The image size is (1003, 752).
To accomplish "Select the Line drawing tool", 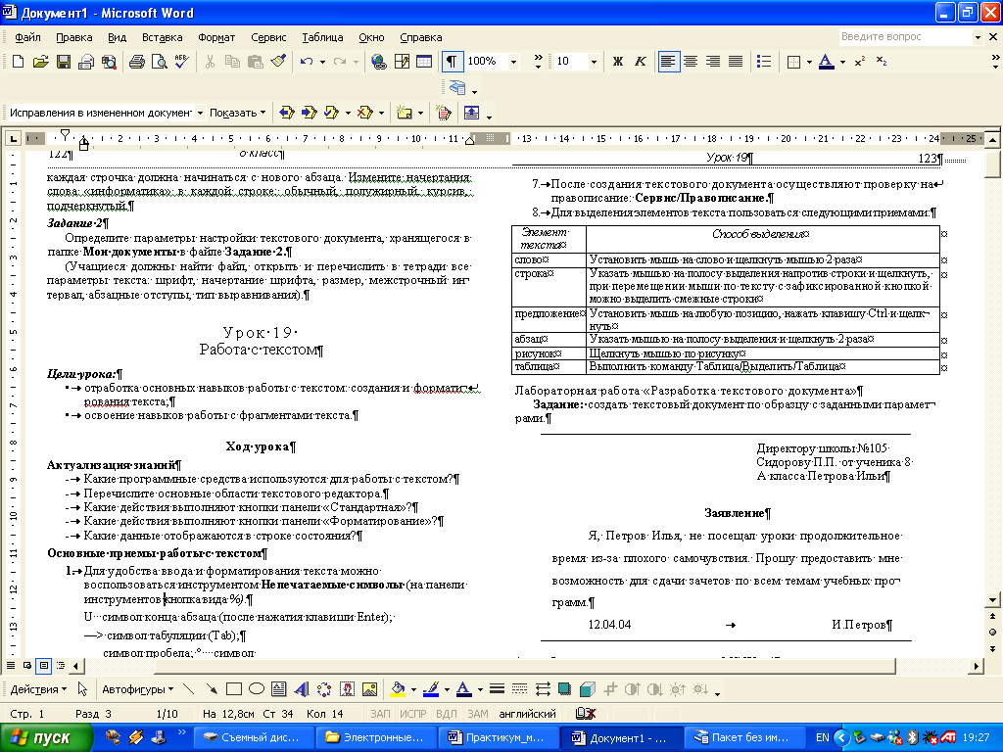I will [188, 689].
